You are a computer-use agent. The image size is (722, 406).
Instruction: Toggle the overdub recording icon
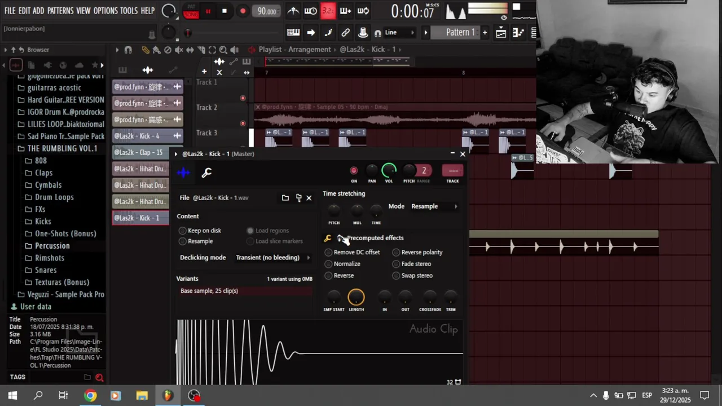click(346, 11)
